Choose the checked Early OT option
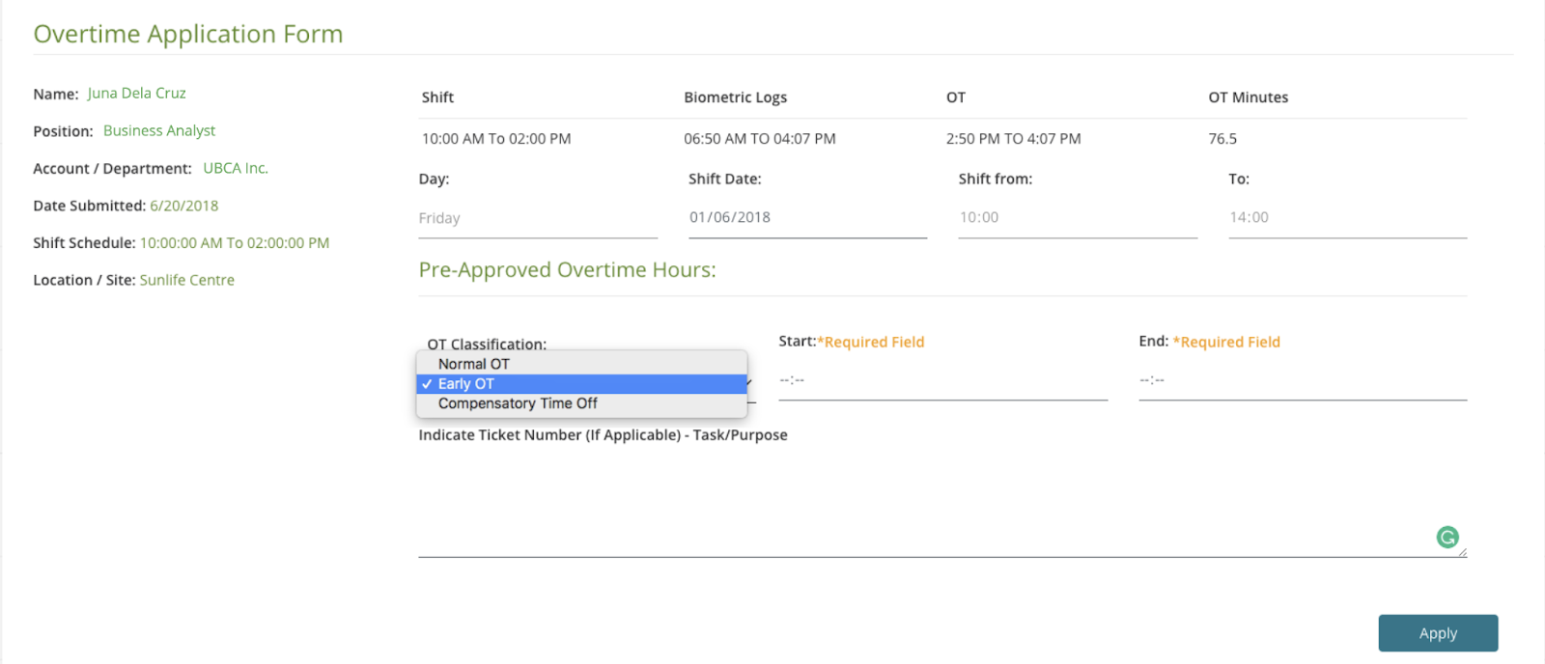The width and height of the screenshot is (1545, 664). [x=466, y=384]
